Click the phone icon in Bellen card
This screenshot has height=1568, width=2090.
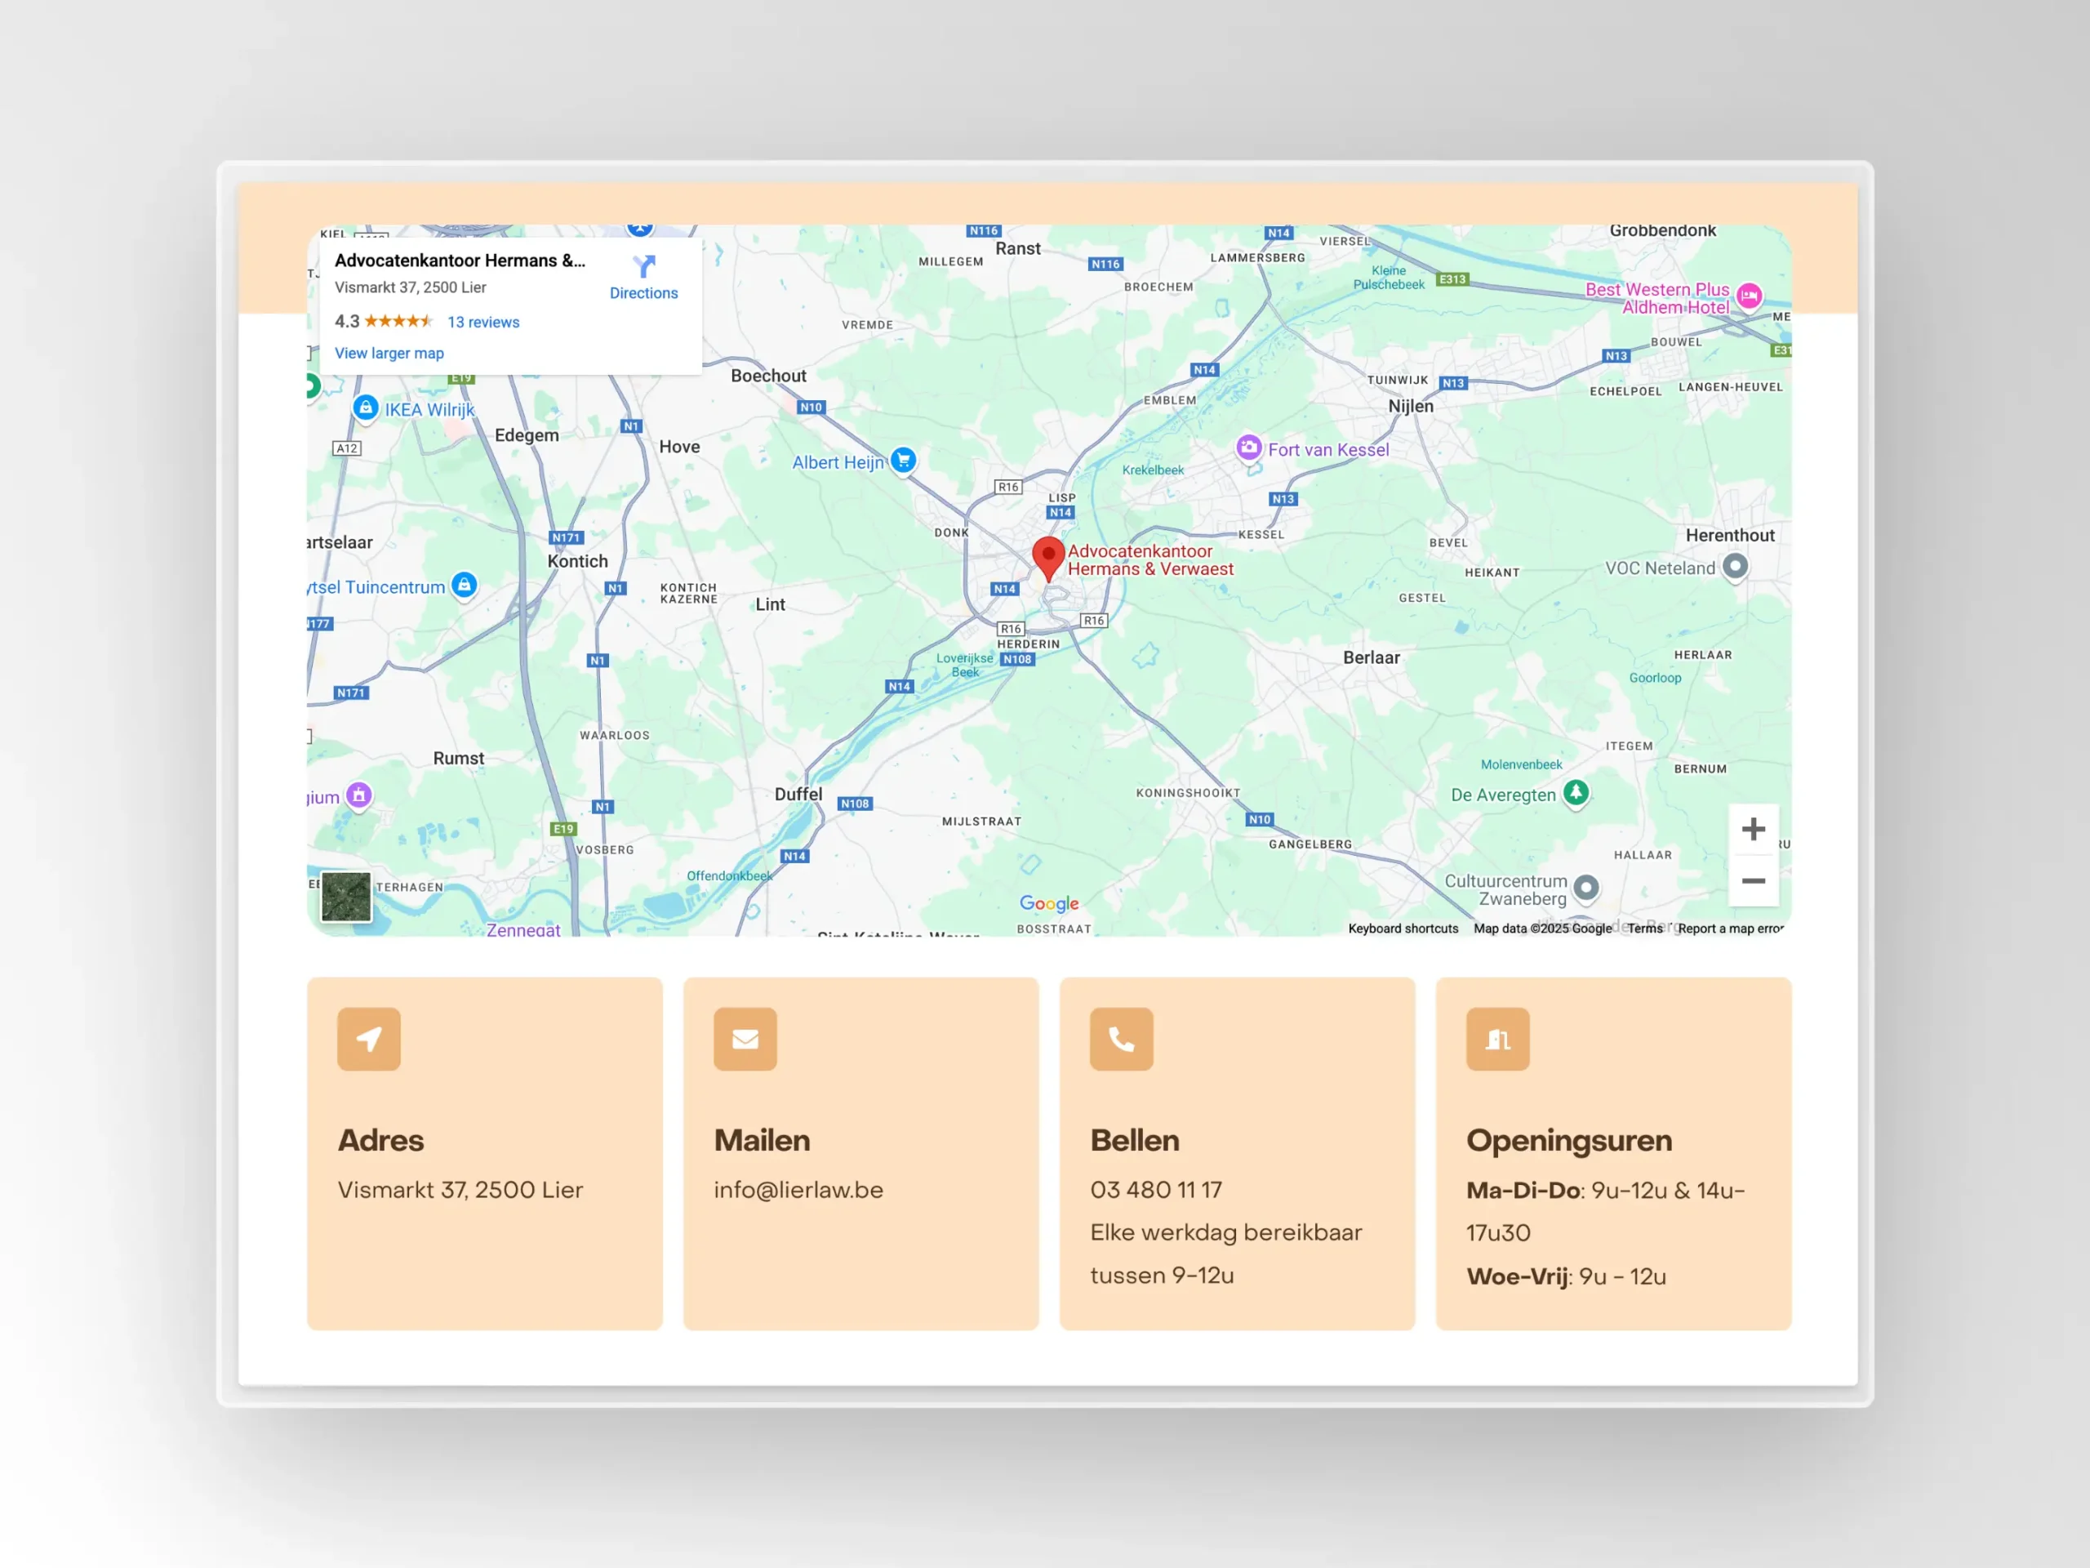[1121, 1039]
